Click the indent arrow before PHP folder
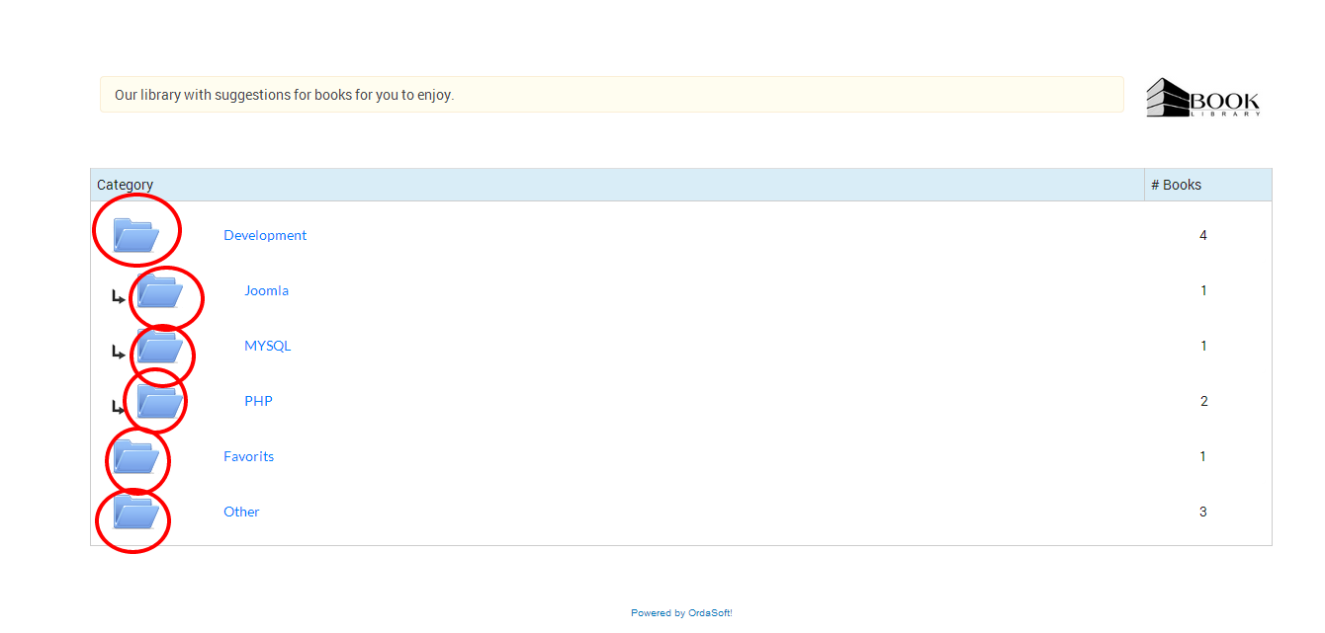1325x633 pixels. point(118,407)
